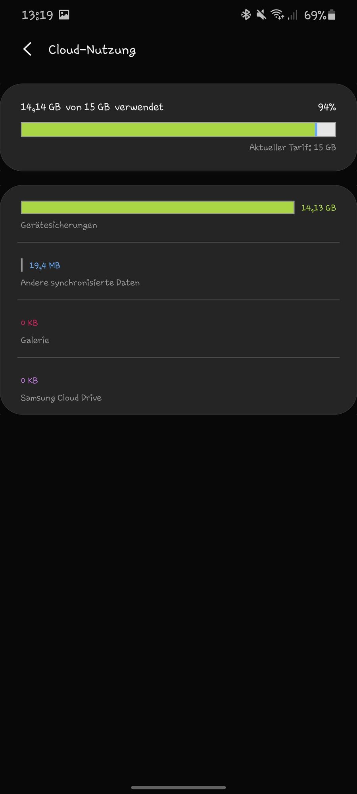
Task: Open Andere synchronisierte Daten entry
Action: click(x=178, y=271)
